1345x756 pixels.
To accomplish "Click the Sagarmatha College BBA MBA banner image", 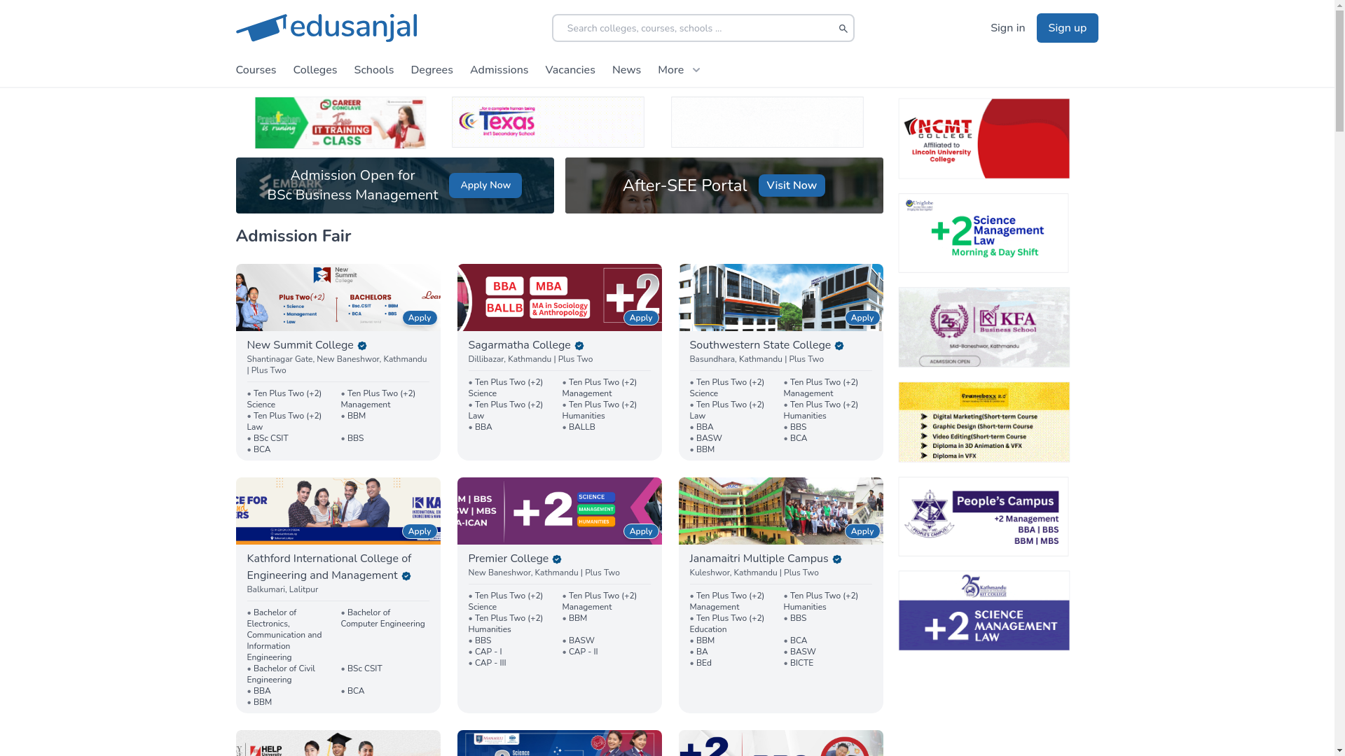I will pyautogui.click(x=559, y=297).
